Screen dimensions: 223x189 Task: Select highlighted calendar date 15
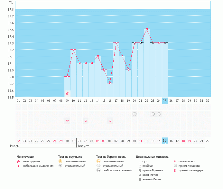click(165, 141)
